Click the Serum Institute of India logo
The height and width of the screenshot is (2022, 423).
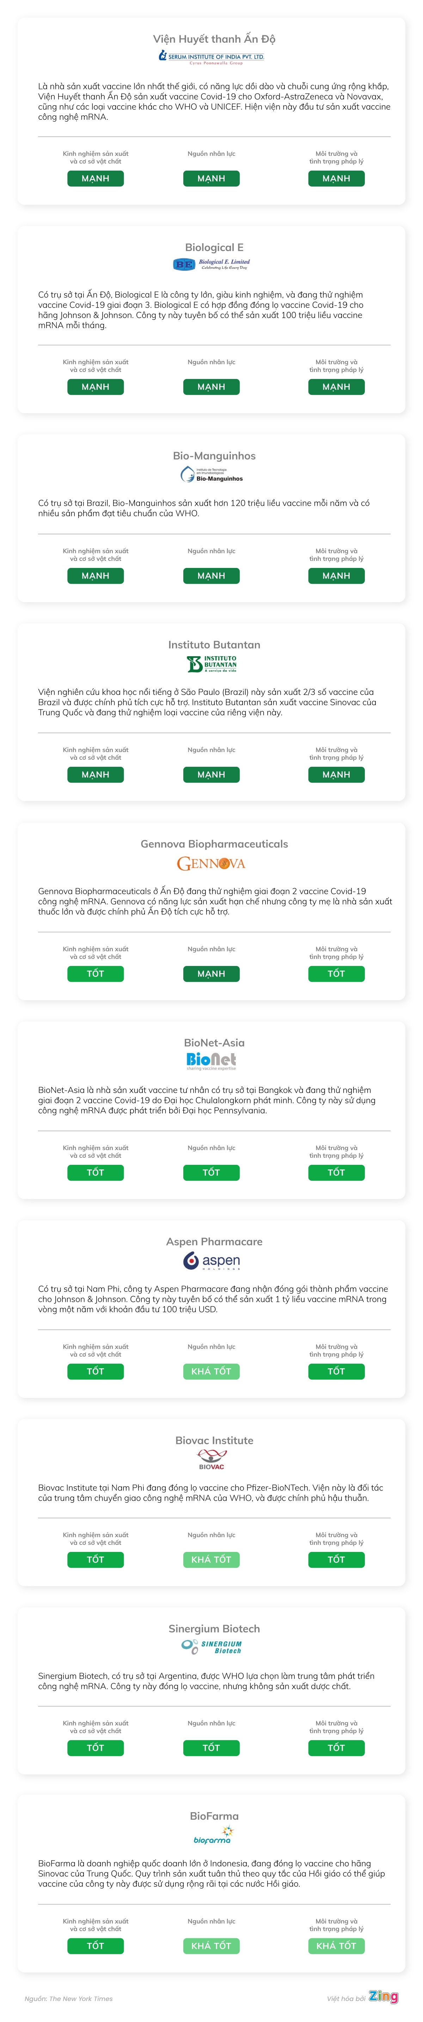[211, 57]
